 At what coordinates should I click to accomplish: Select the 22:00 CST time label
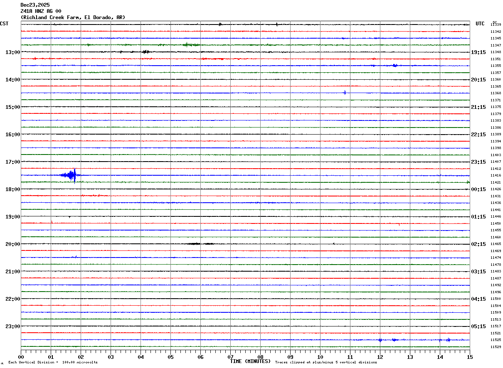coord(12,299)
